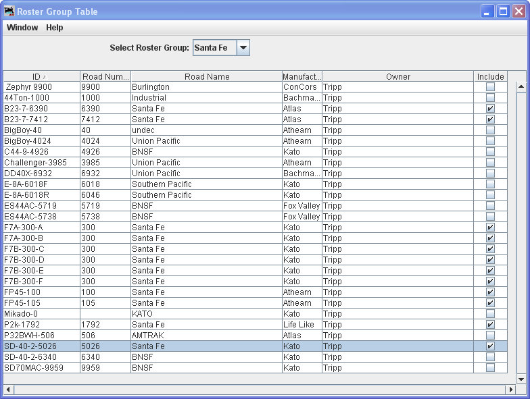Click the Owner column header
This screenshot has width=530, height=399.
click(x=397, y=76)
